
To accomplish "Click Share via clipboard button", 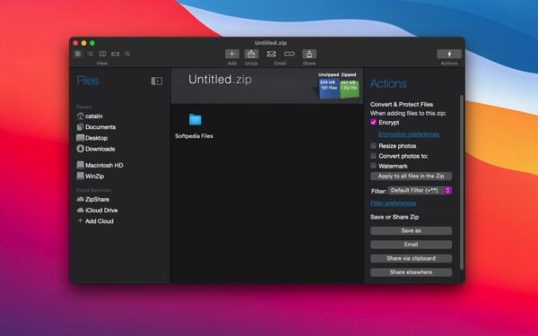I will pos(411,259).
